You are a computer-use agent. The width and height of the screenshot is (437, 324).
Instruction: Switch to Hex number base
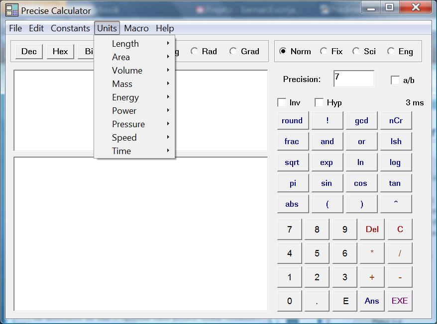click(60, 51)
